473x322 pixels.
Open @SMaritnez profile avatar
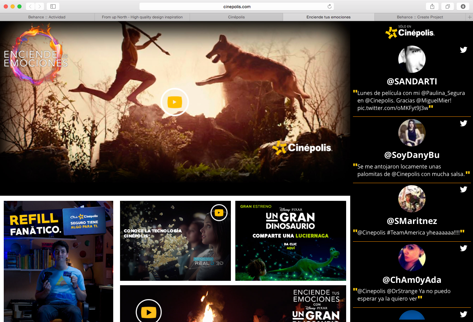click(412, 199)
